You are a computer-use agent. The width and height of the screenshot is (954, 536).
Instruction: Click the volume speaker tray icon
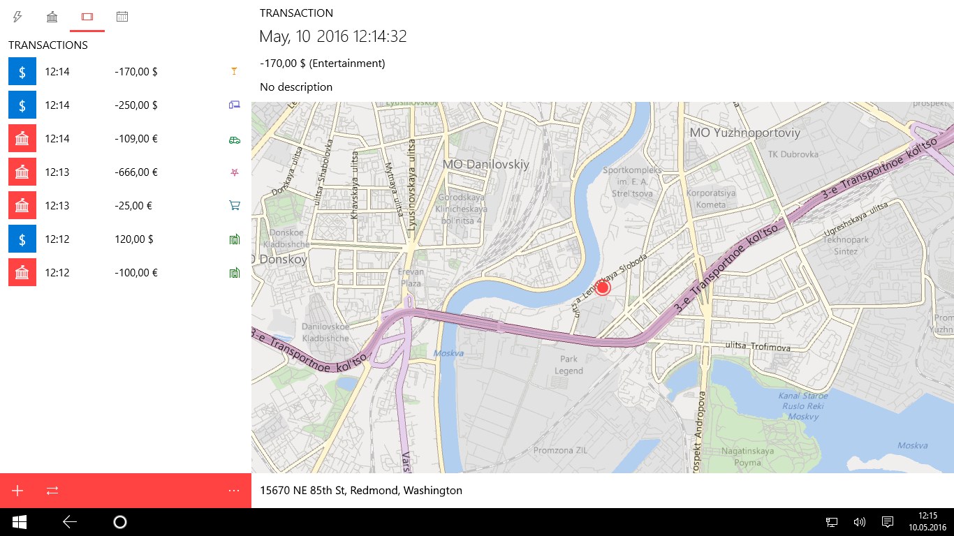point(860,522)
